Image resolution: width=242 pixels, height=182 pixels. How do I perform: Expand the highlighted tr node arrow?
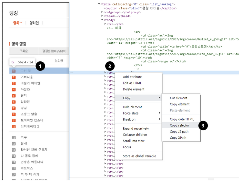point(105,72)
